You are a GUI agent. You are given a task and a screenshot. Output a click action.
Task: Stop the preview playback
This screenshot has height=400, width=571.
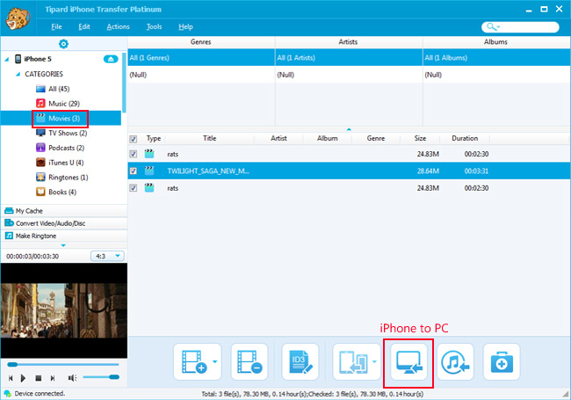pyautogui.click(x=39, y=378)
